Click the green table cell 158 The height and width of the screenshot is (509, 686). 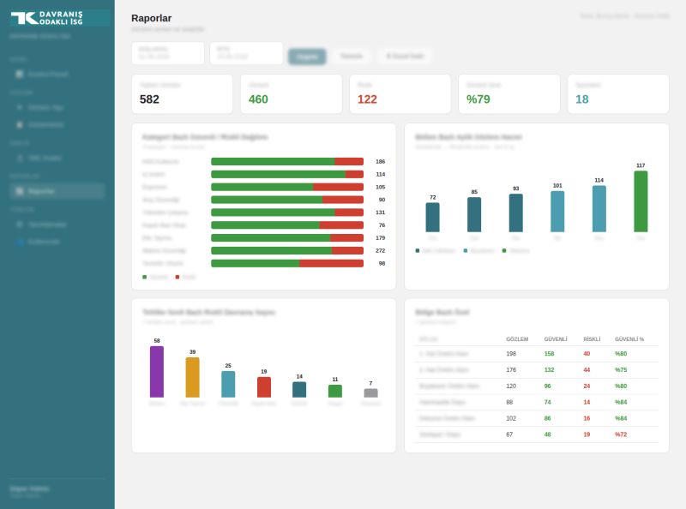point(549,354)
